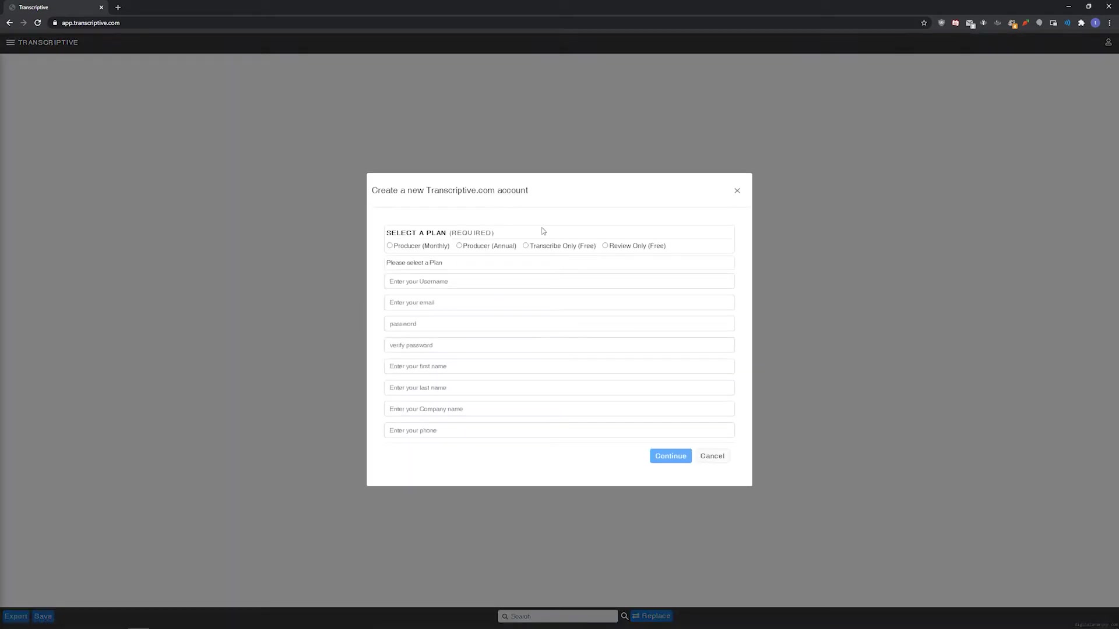The width and height of the screenshot is (1119, 629).
Task: Open the mail envelope extension icon
Action: (970, 23)
